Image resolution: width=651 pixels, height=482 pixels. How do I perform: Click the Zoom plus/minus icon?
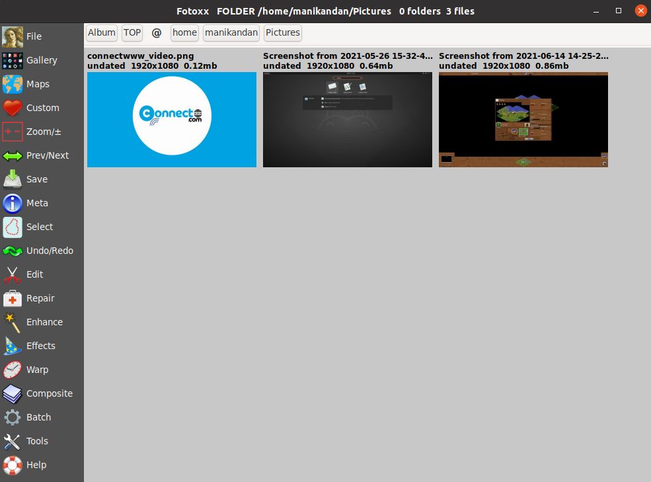coord(13,132)
